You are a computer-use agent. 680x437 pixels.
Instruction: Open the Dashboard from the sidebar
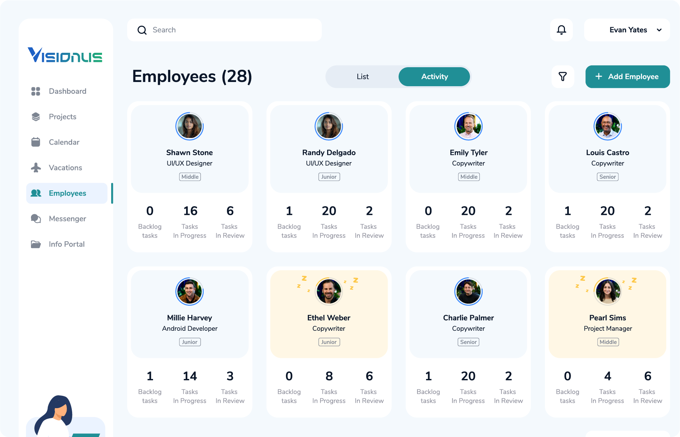[36, 91]
